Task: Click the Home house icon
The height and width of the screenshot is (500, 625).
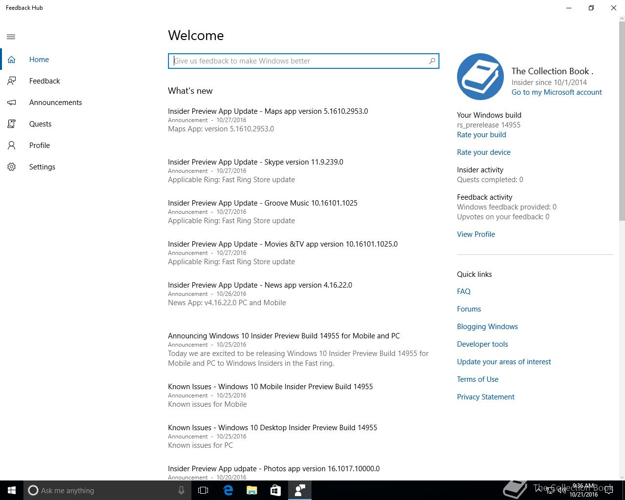Action: point(12,60)
